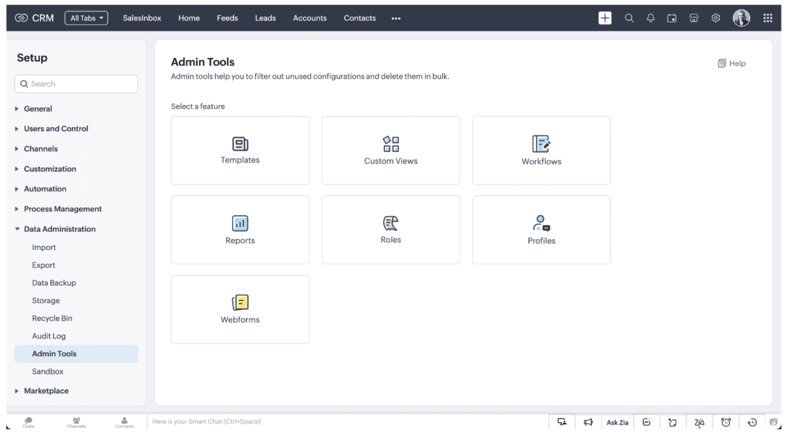Click the announcements megaphone icon

point(588,422)
